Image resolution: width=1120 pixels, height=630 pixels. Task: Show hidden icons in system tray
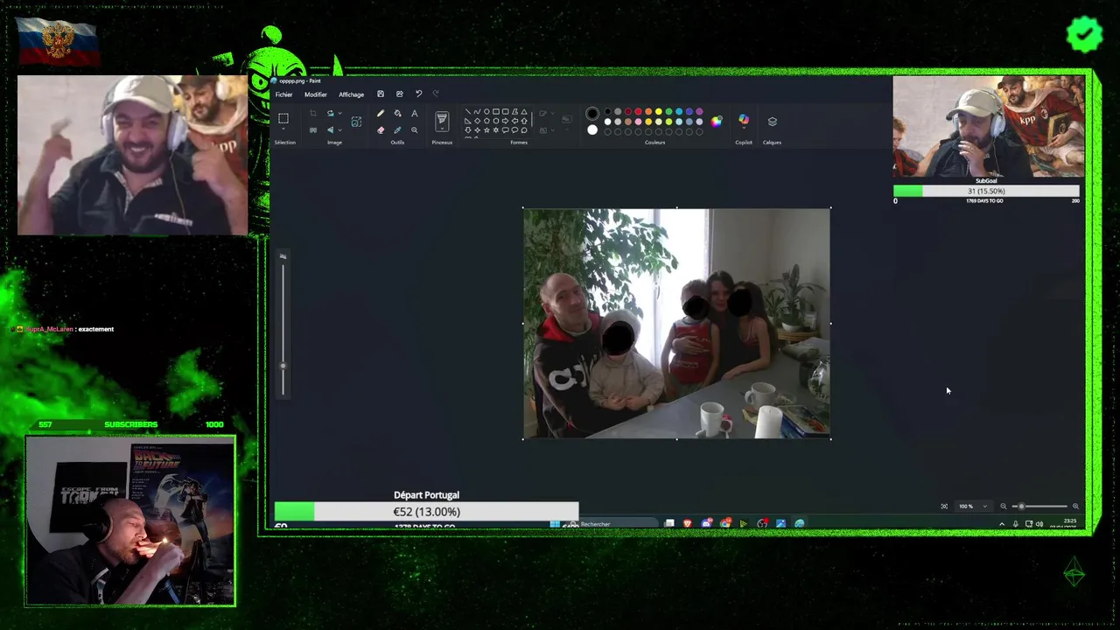1002,524
